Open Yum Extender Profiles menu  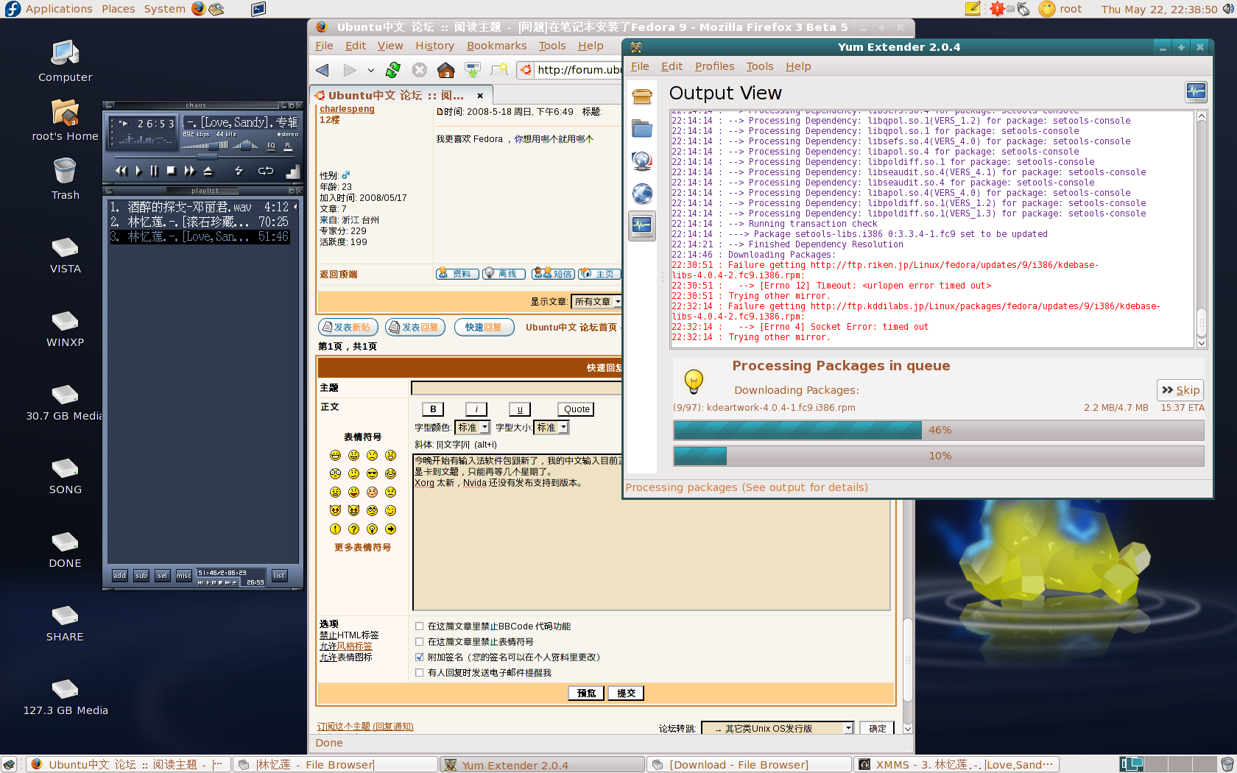(714, 66)
